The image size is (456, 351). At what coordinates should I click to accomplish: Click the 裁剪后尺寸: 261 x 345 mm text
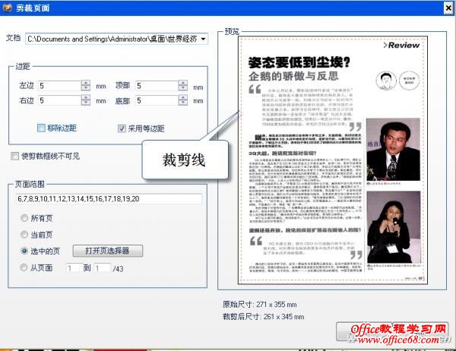263,316
